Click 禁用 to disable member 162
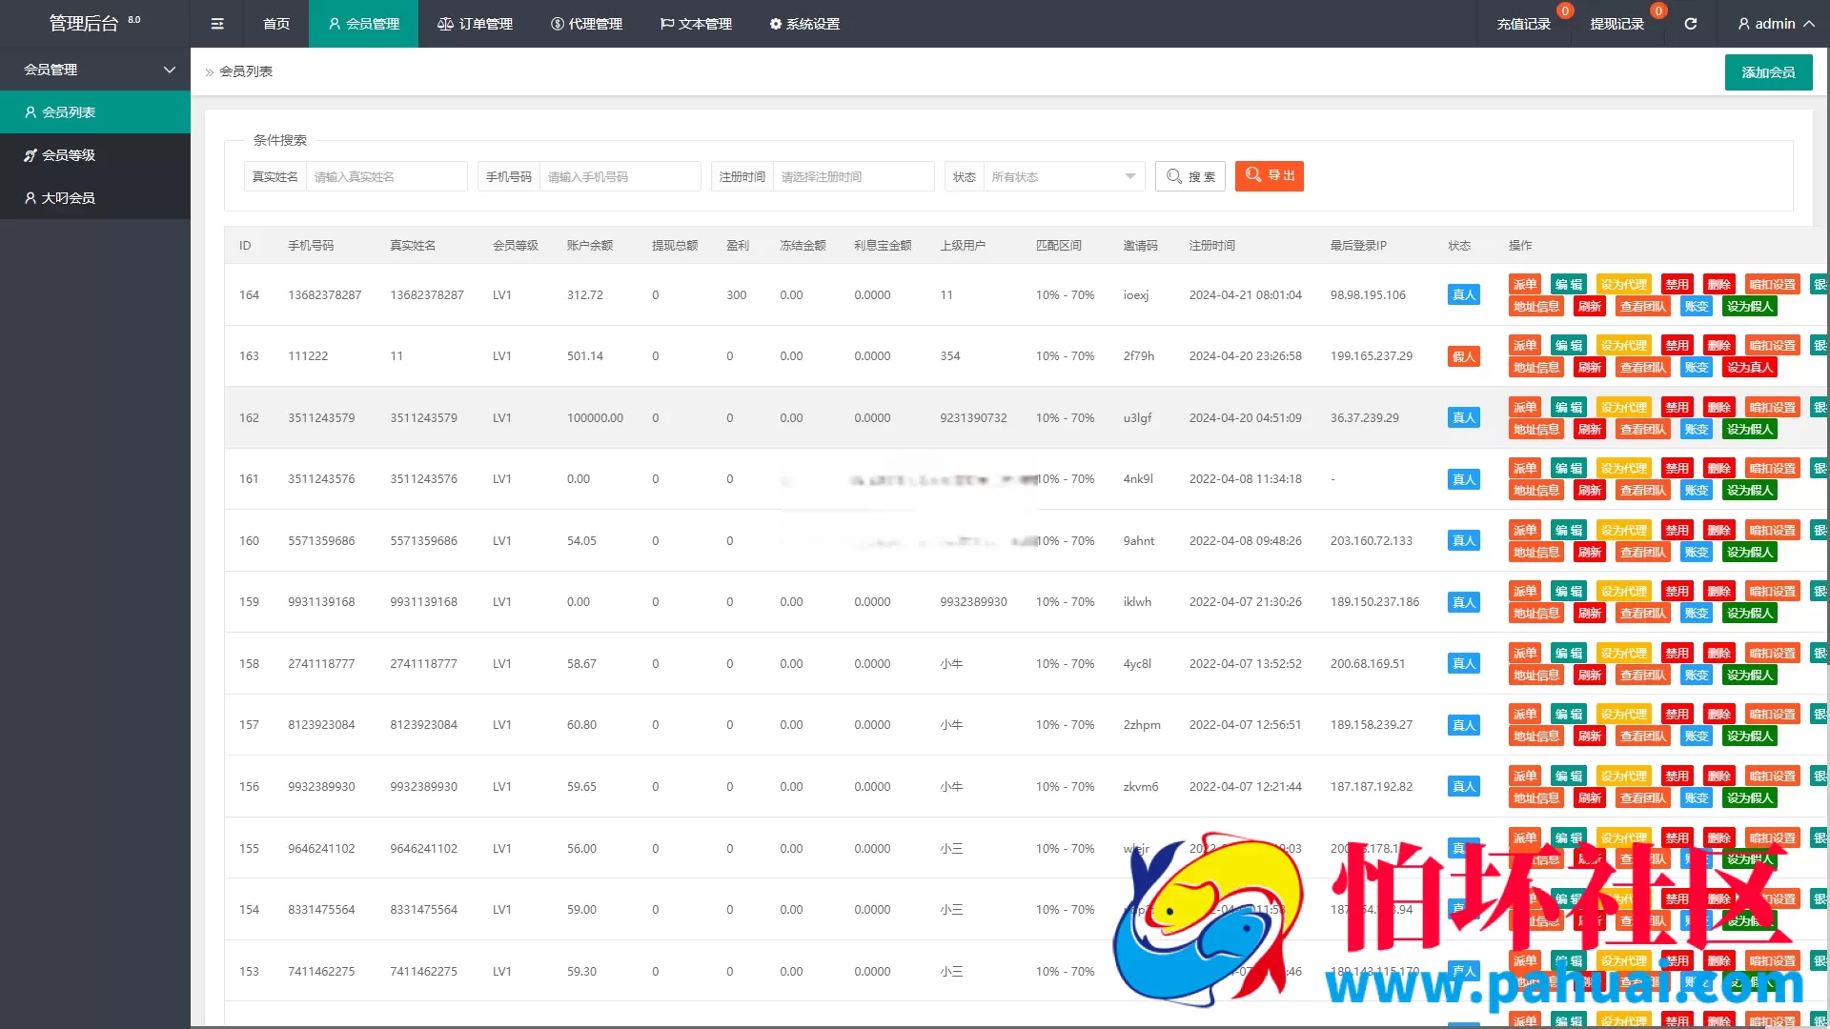This screenshot has height=1029, width=1830. pos(1677,408)
